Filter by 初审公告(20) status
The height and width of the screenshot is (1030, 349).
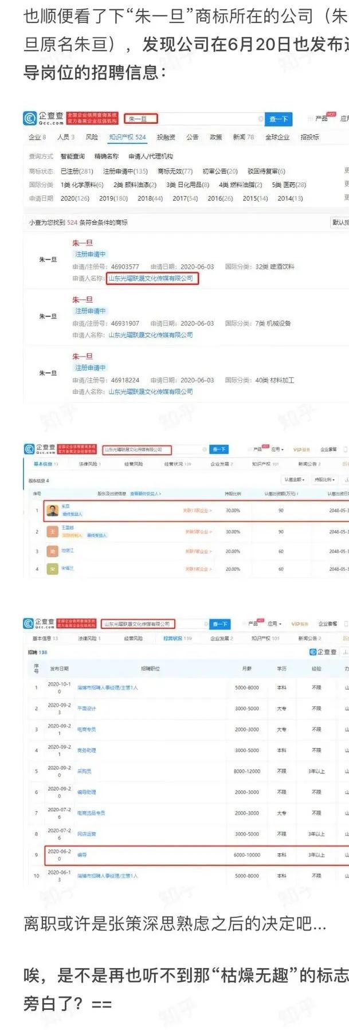220,171
